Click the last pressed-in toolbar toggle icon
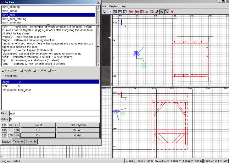 (166, 12)
